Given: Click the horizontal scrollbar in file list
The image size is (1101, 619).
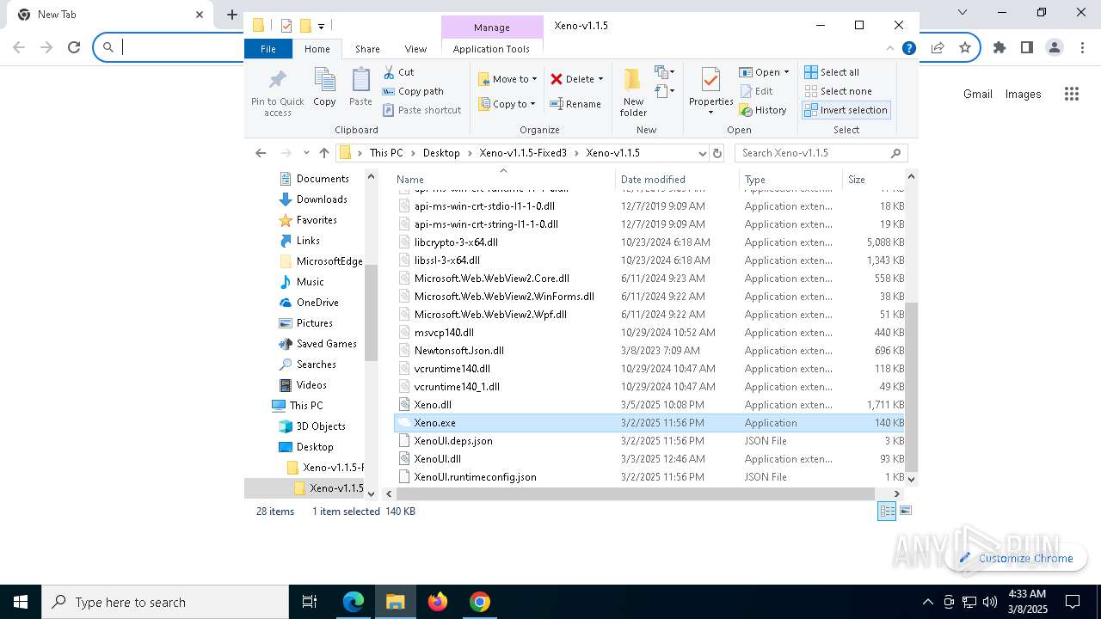Looking at the screenshot, I should pos(635,493).
